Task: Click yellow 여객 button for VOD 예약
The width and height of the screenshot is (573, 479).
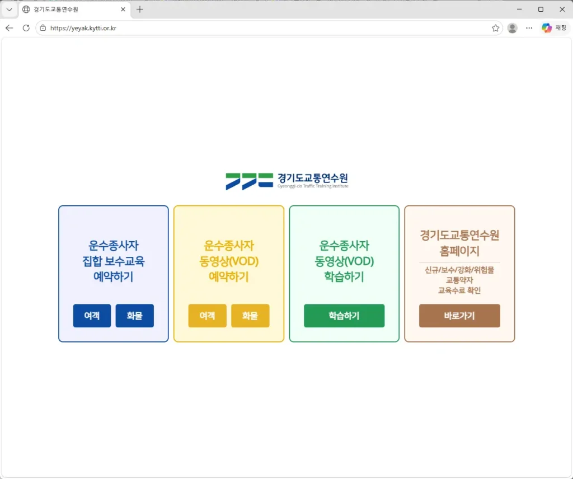Action: tap(207, 316)
